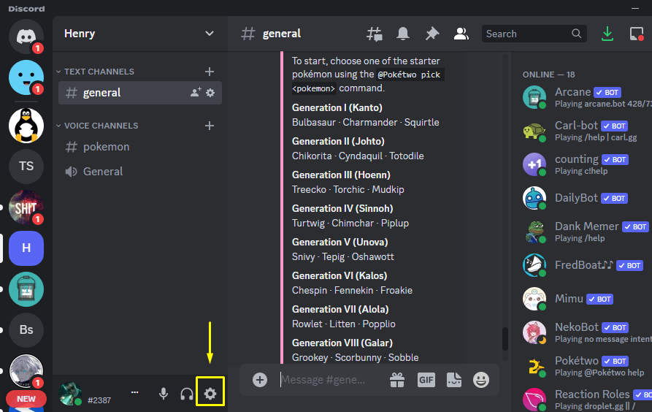
Task: Click the red NEW unread pill
Action: (26, 399)
